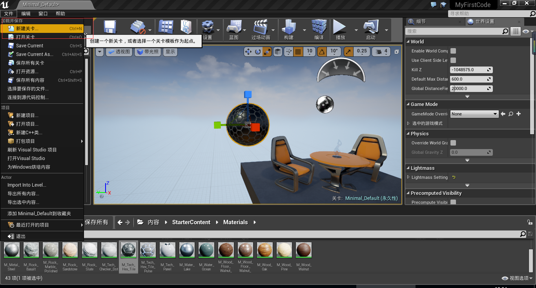
Task: Check Override World Gravity box
Action: (453, 143)
